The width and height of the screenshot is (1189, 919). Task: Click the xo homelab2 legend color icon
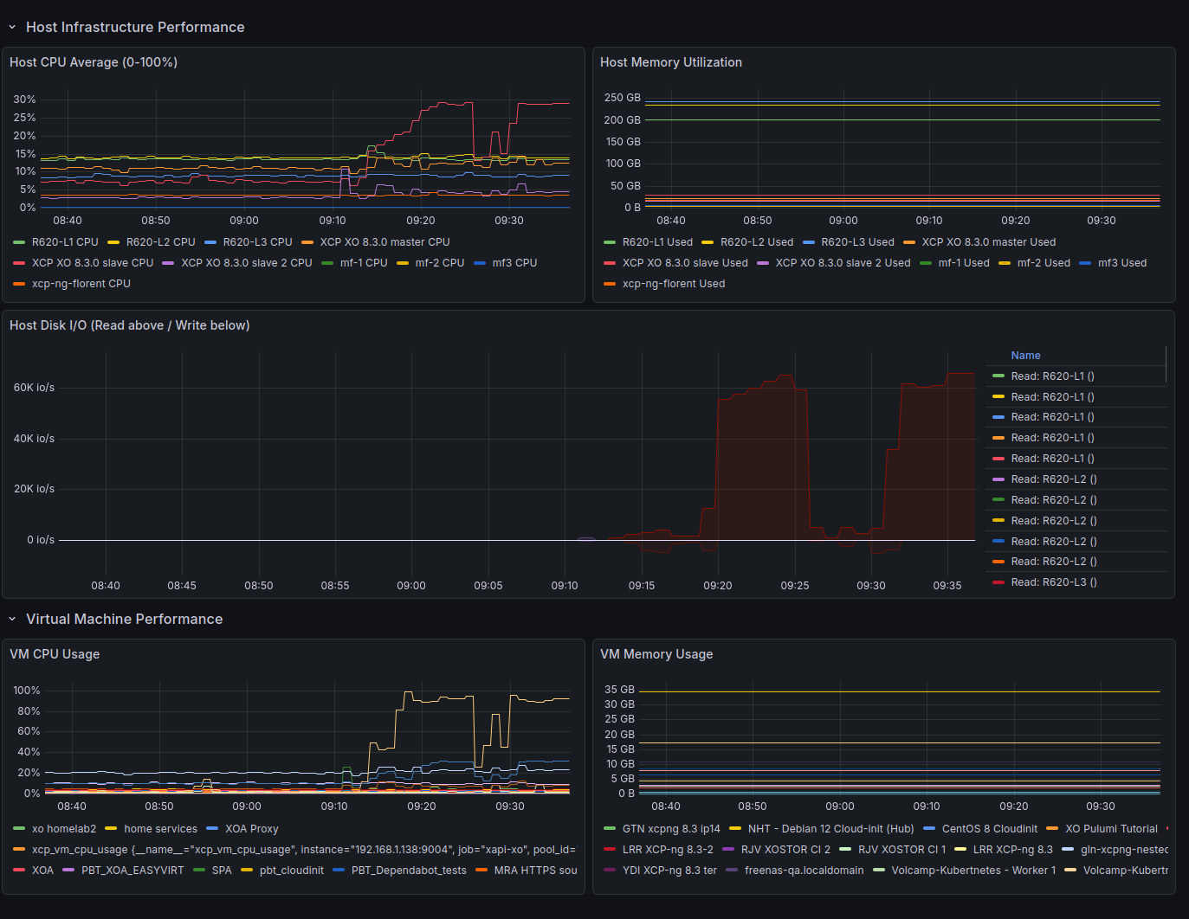pos(19,829)
